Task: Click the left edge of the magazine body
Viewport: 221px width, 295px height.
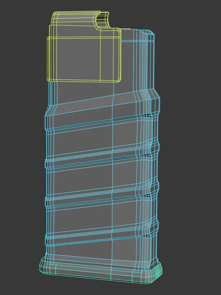Action: [46, 182]
